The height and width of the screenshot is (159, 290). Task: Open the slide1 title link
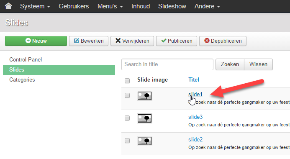click(195, 94)
